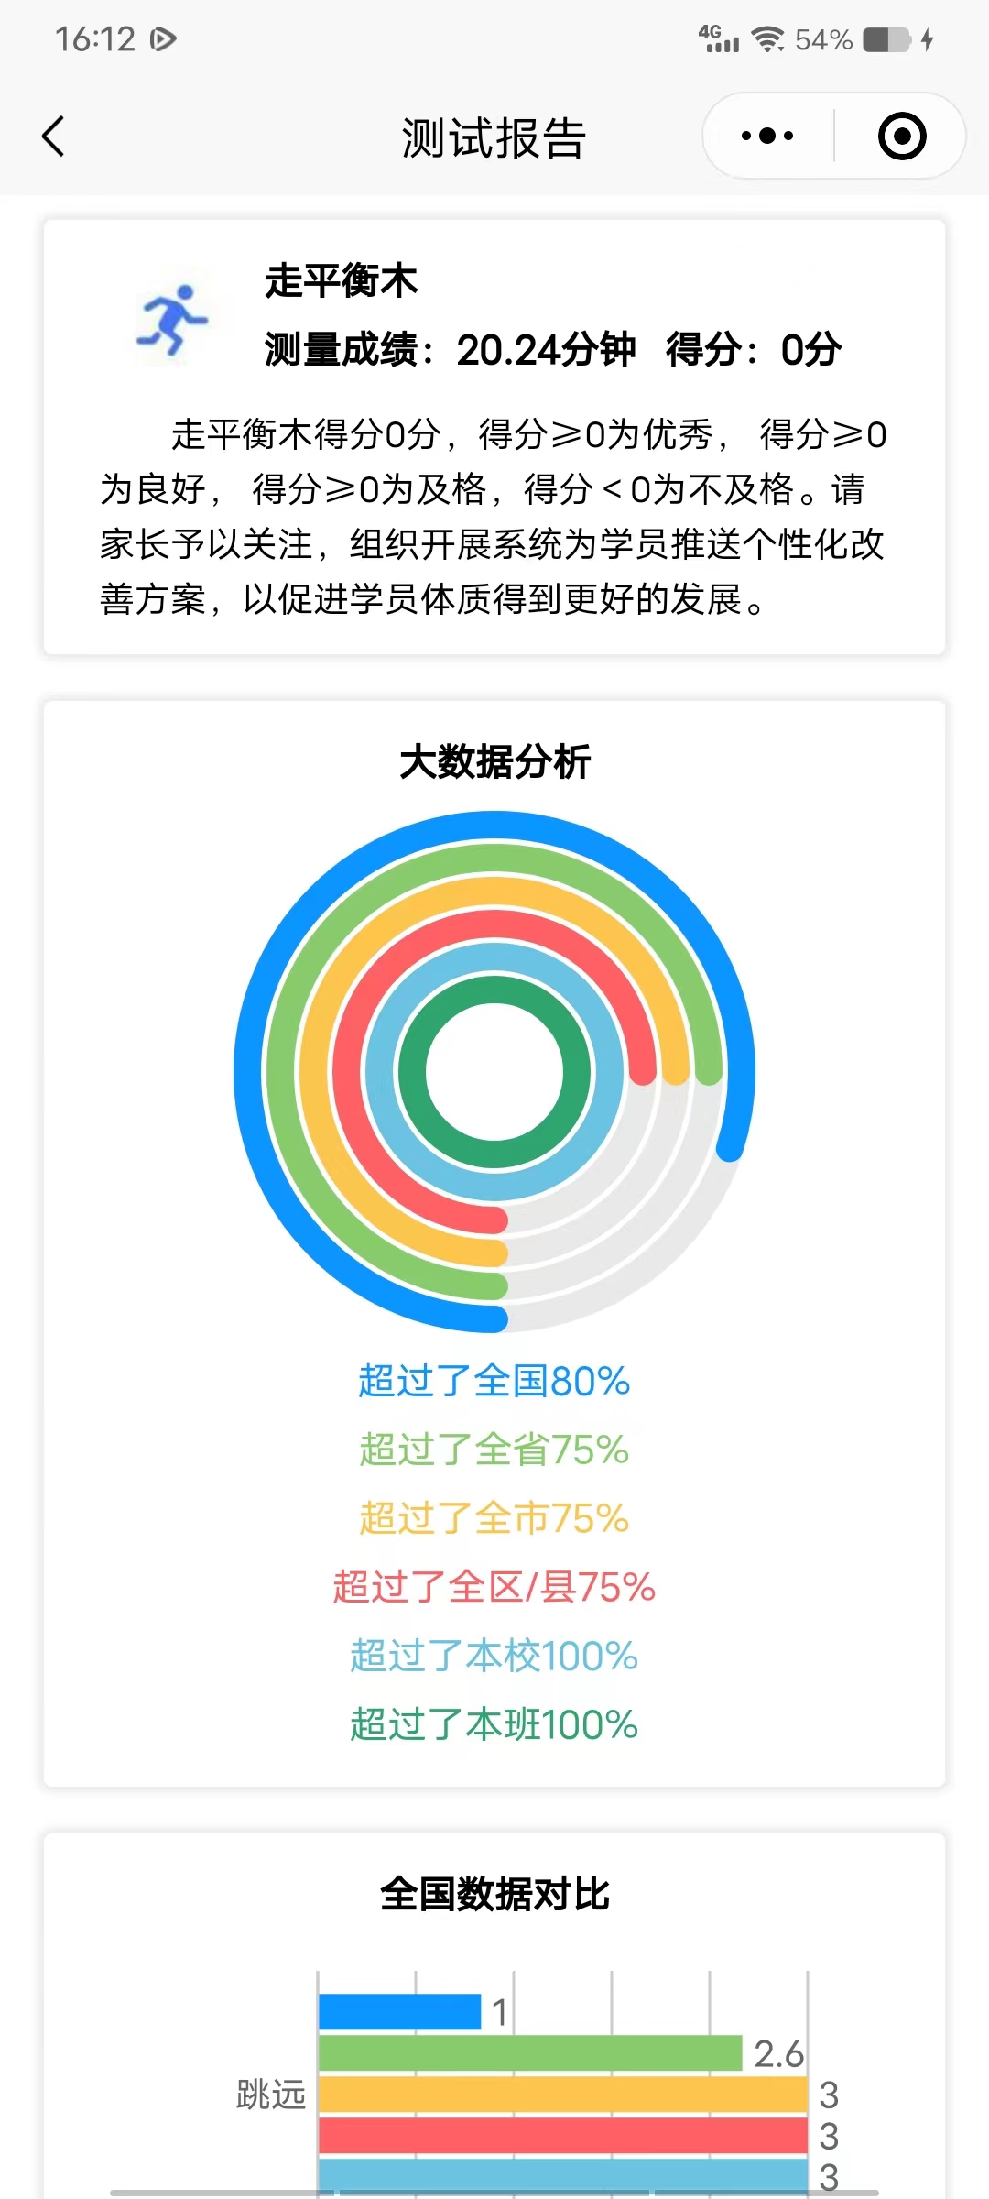Image resolution: width=989 pixels, height=2199 pixels.
Task: Tap the 超过了本班100% legend text
Action: (494, 1724)
